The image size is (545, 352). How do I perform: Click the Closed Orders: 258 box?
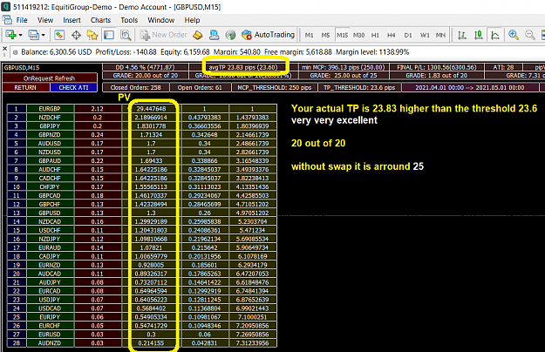click(135, 87)
